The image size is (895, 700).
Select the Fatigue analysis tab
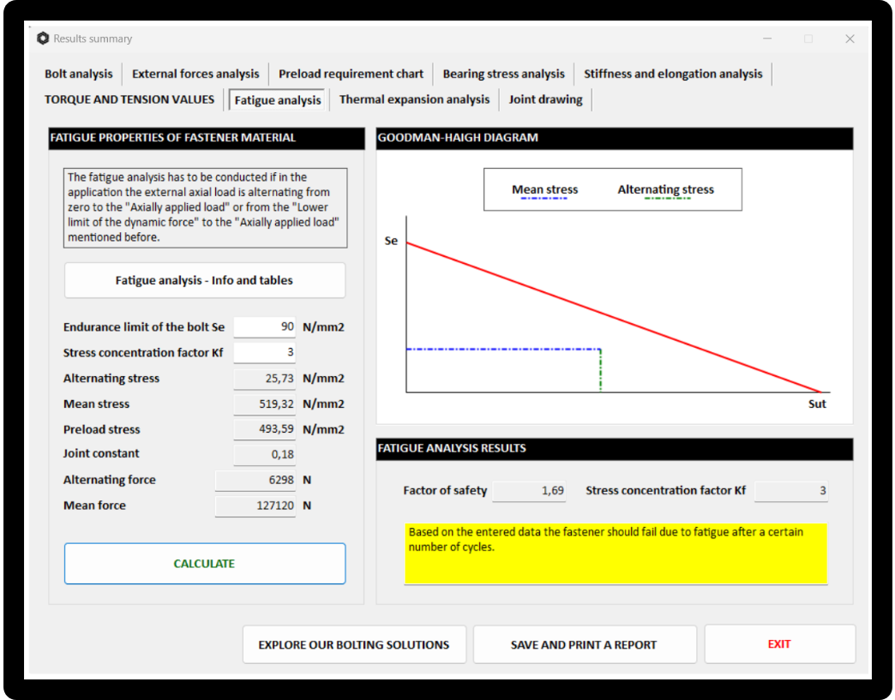pyautogui.click(x=278, y=100)
